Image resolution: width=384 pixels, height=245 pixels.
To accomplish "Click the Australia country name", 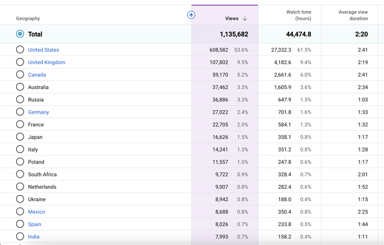I will [38, 87].
